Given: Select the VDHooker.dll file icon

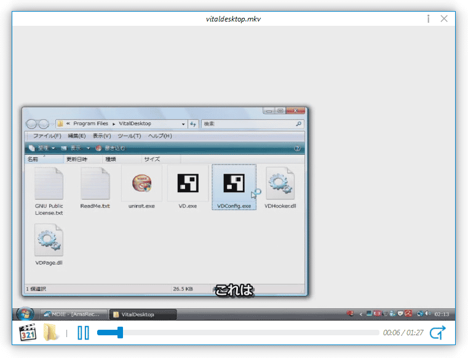Looking at the screenshot, I should pyautogui.click(x=280, y=187).
